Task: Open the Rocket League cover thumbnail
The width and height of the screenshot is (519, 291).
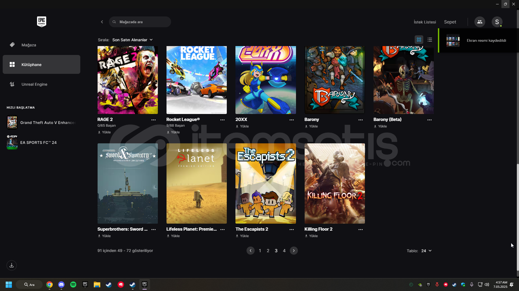Action: [197, 80]
